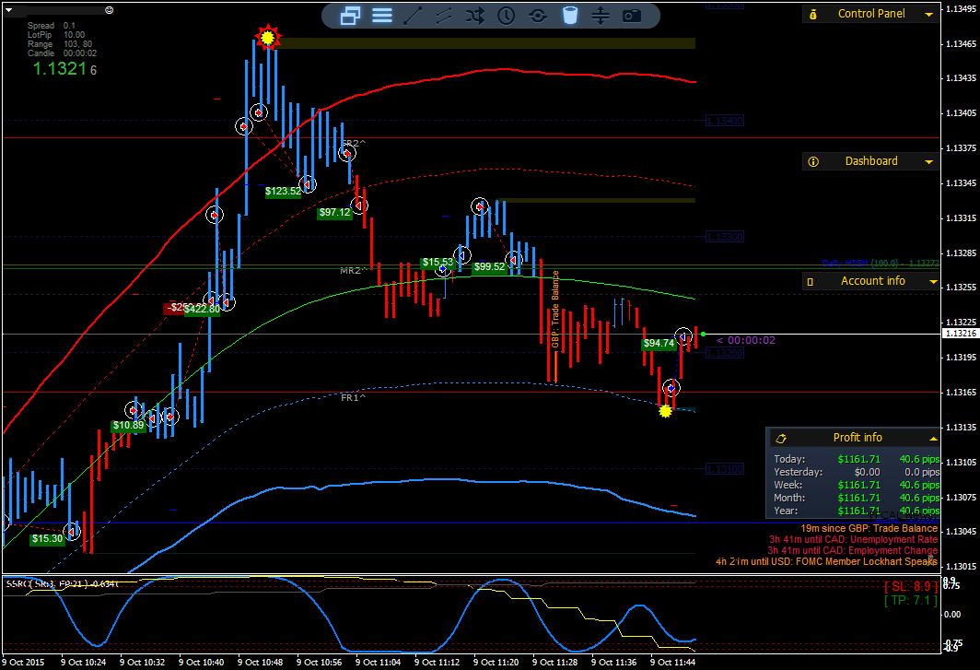Click the CAD: Employment Change news line
This screenshot has height=670, width=980.
(853, 551)
